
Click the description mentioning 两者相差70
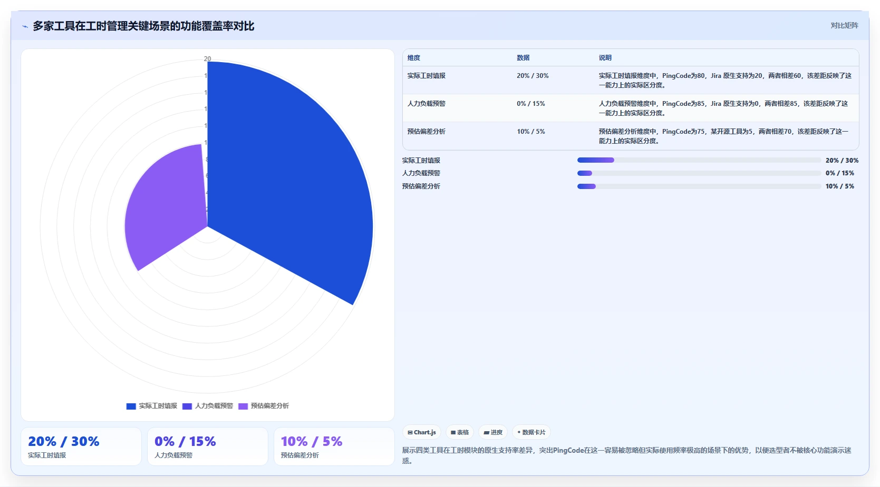723,136
